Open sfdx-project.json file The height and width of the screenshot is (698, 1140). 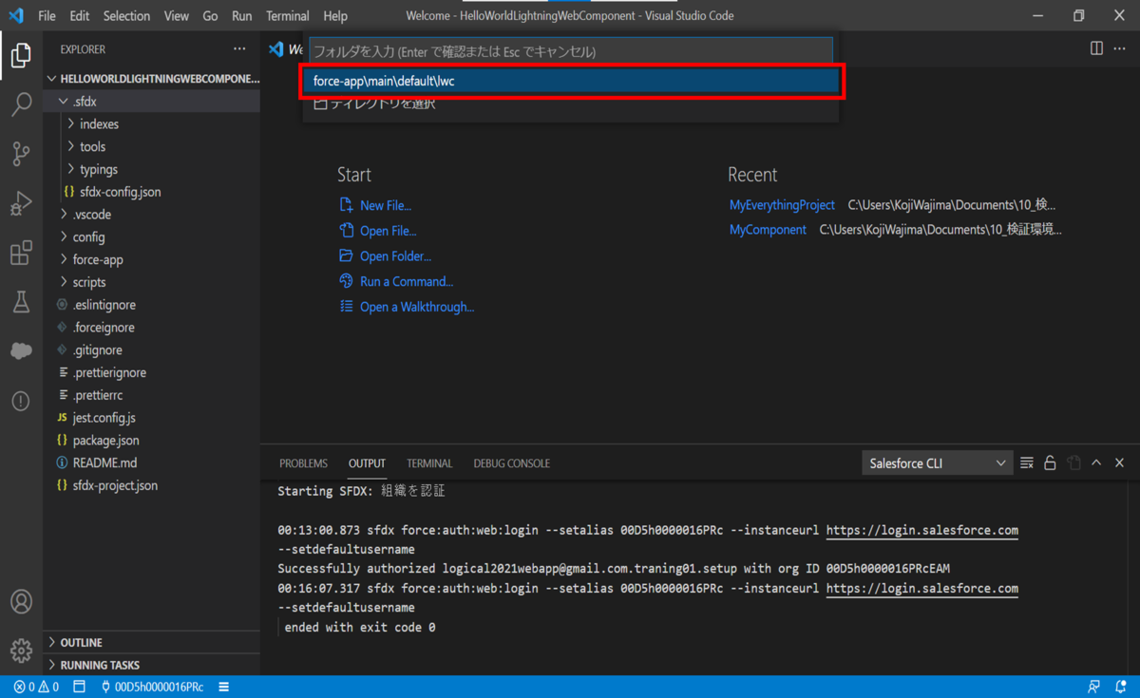(x=152, y=485)
